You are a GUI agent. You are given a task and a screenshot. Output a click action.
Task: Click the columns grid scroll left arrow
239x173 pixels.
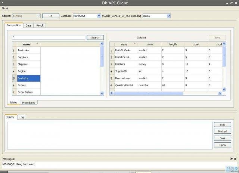click(x=111, y=93)
